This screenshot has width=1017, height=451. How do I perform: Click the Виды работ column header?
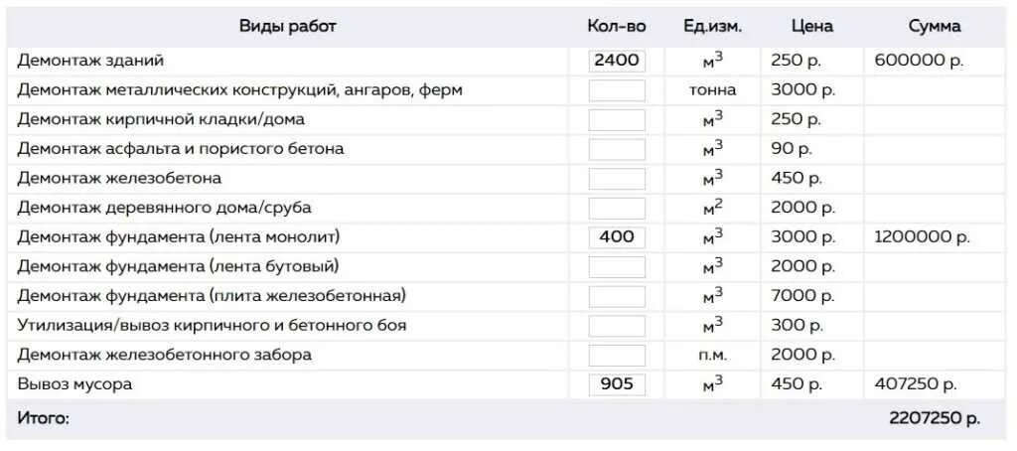click(x=287, y=27)
